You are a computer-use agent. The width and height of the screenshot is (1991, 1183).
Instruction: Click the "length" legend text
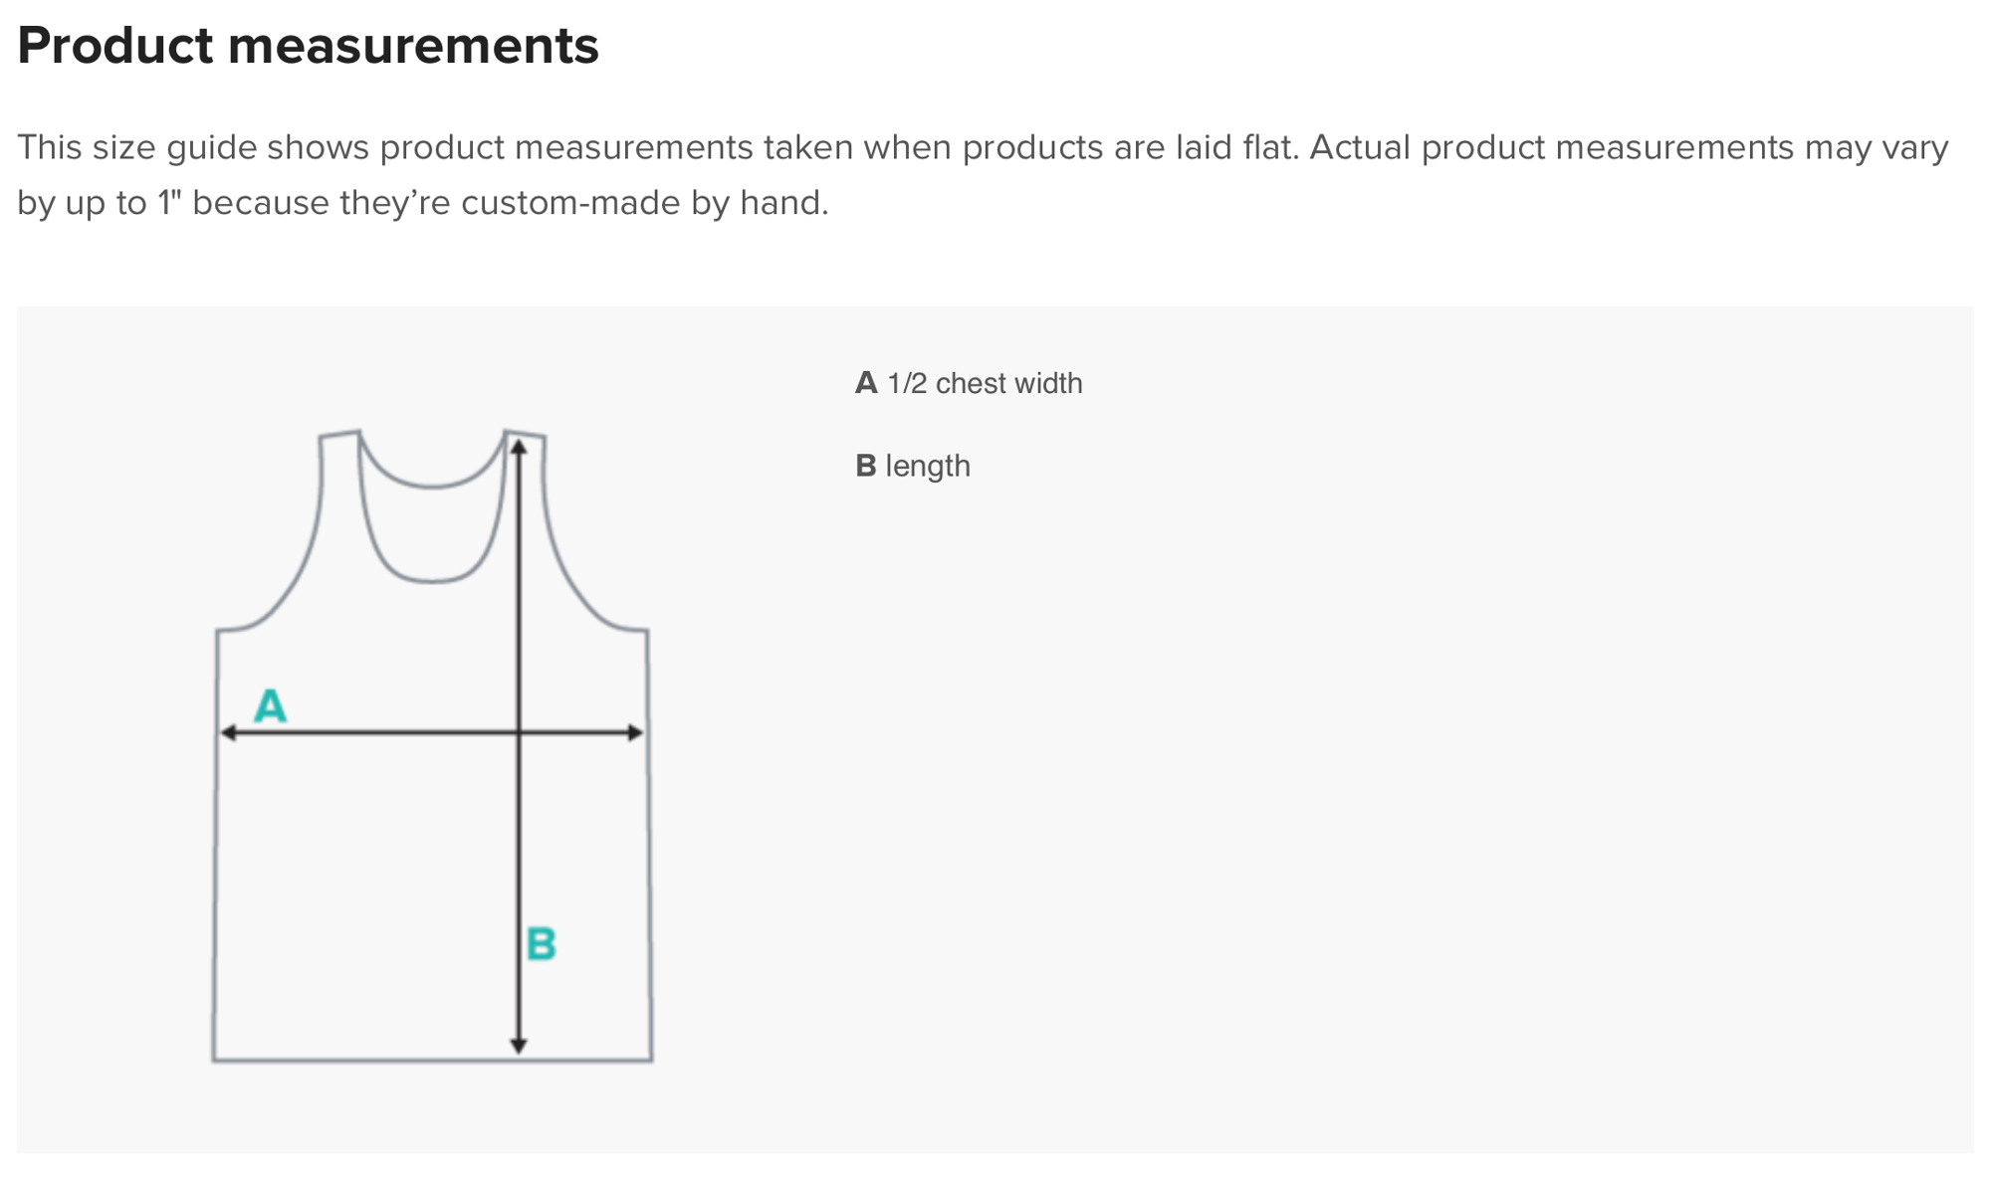click(928, 466)
